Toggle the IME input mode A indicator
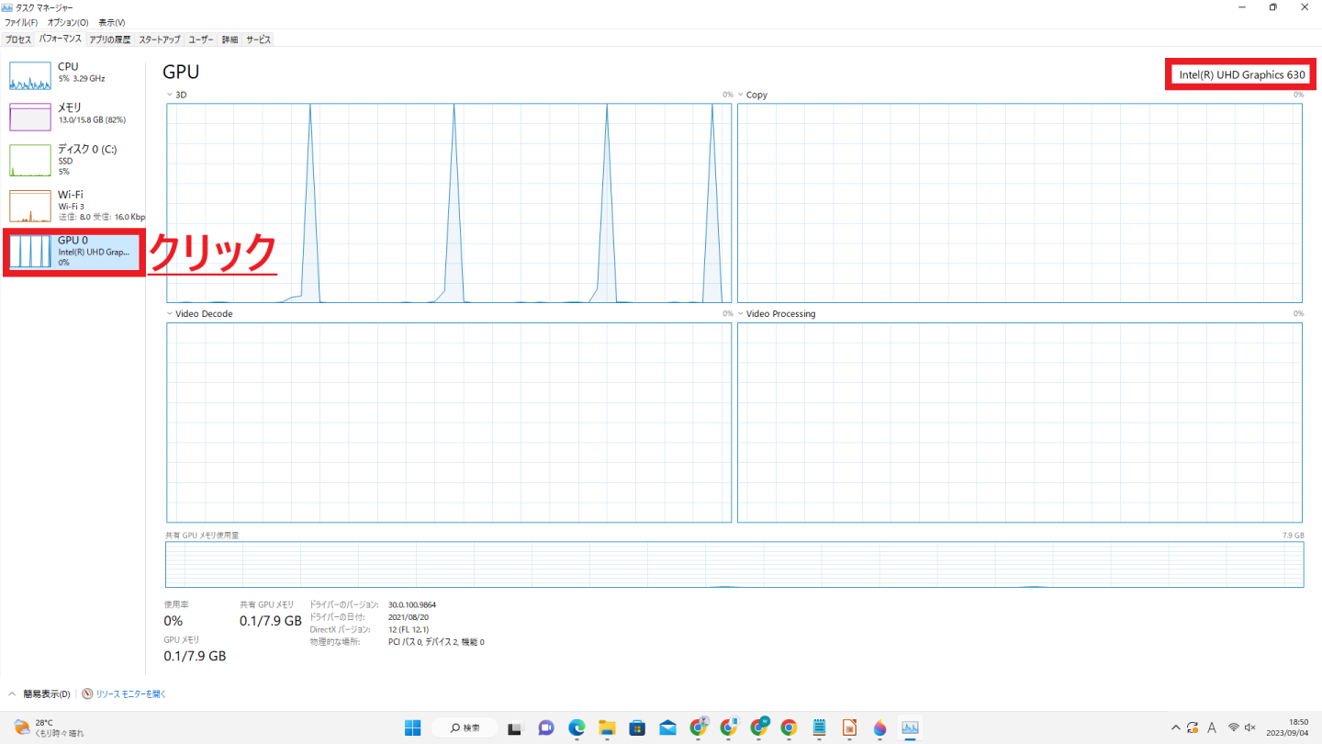The width and height of the screenshot is (1322, 744). (1212, 727)
